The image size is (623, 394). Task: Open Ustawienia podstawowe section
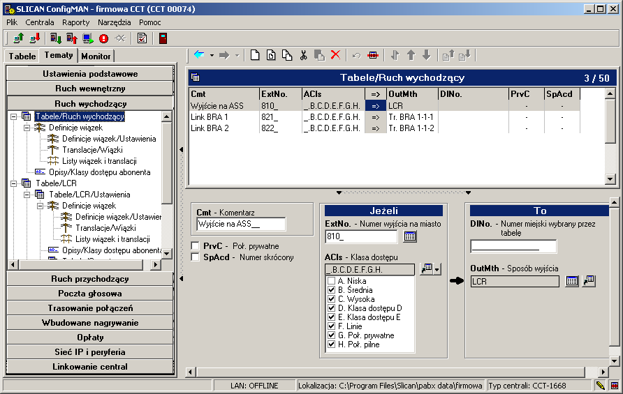(x=90, y=74)
